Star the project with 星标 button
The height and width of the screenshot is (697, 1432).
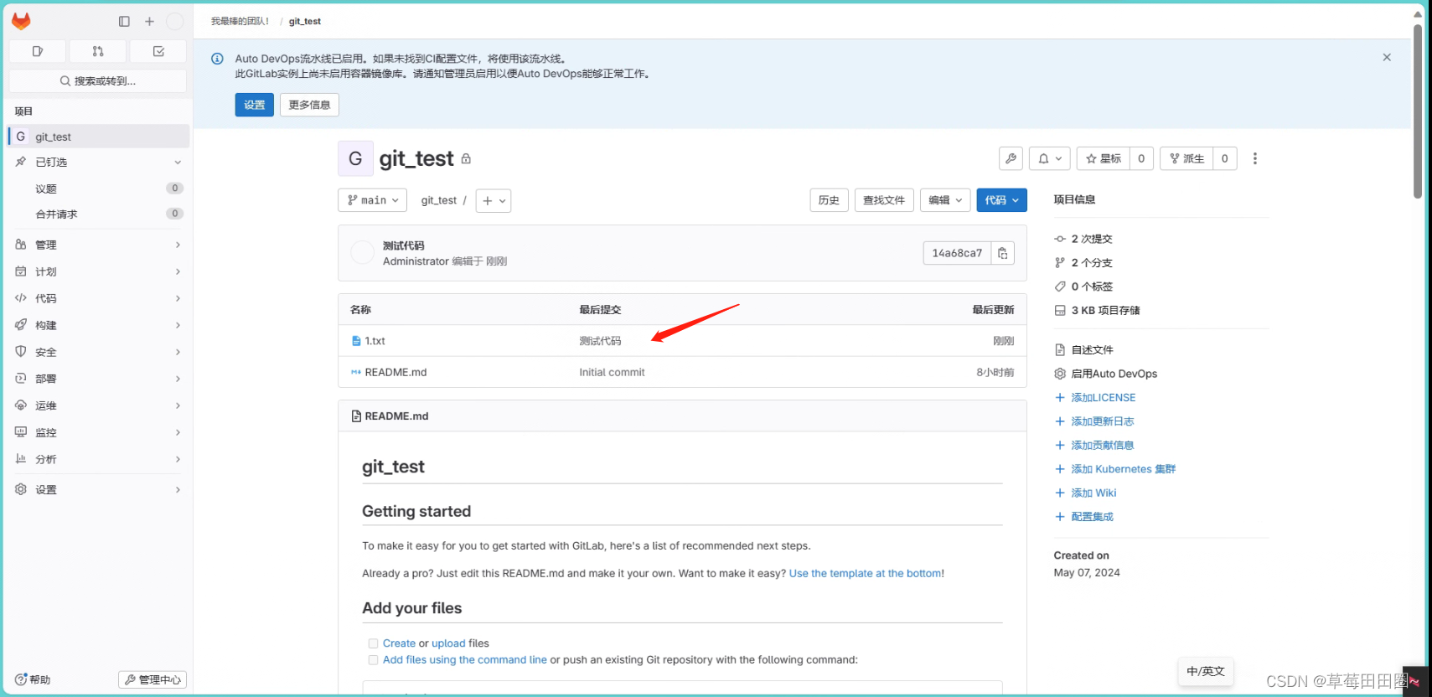pyautogui.click(x=1104, y=158)
